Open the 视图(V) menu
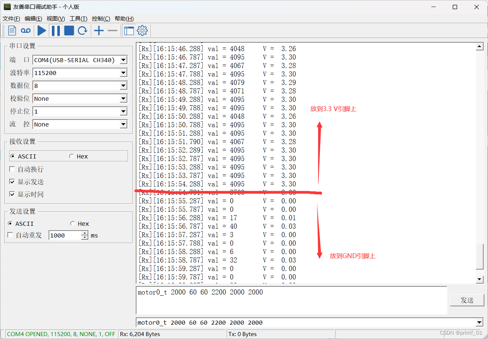Viewport: 488px width, 339px height. coord(56,19)
